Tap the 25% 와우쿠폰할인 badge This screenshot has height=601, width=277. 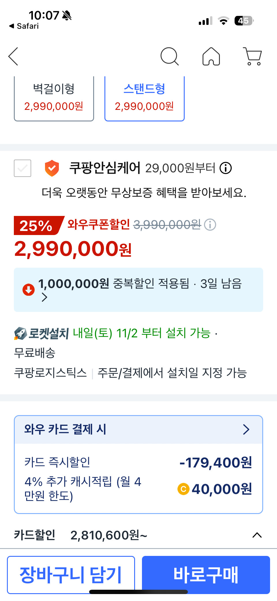tap(38, 225)
